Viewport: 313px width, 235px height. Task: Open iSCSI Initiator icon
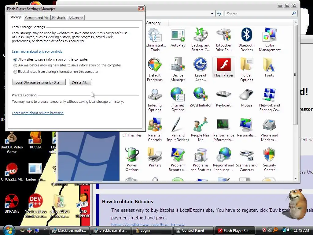tap(201, 98)
